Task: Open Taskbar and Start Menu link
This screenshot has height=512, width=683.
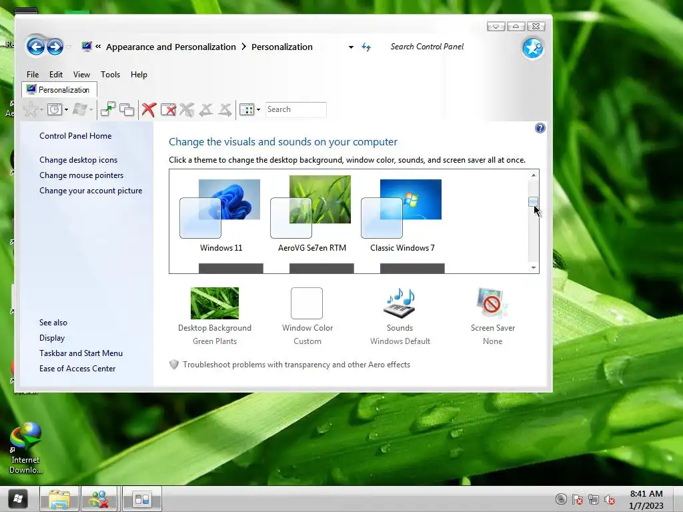Action: pyautogui.click(x=81, y=353)
